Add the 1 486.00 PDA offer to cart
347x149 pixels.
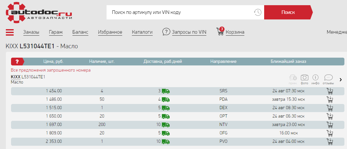(x=330, y=99)
